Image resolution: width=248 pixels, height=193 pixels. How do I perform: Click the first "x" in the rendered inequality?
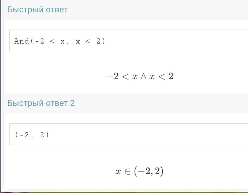pos(135,77)
